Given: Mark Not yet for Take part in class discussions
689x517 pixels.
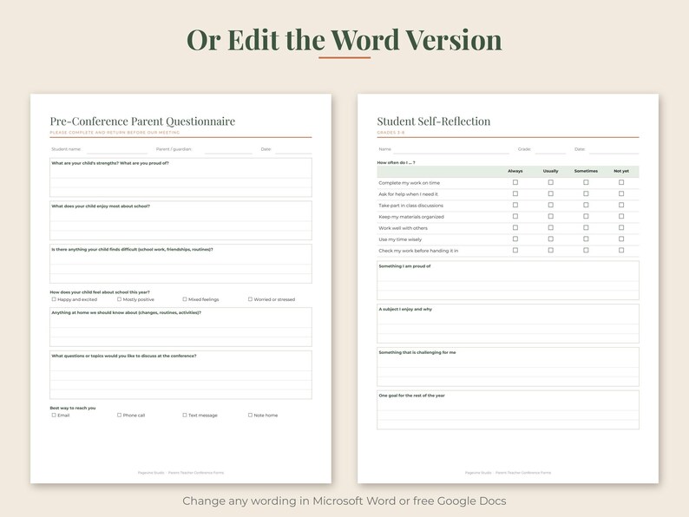Looking at the screenshot, I should tap(621, 205).
